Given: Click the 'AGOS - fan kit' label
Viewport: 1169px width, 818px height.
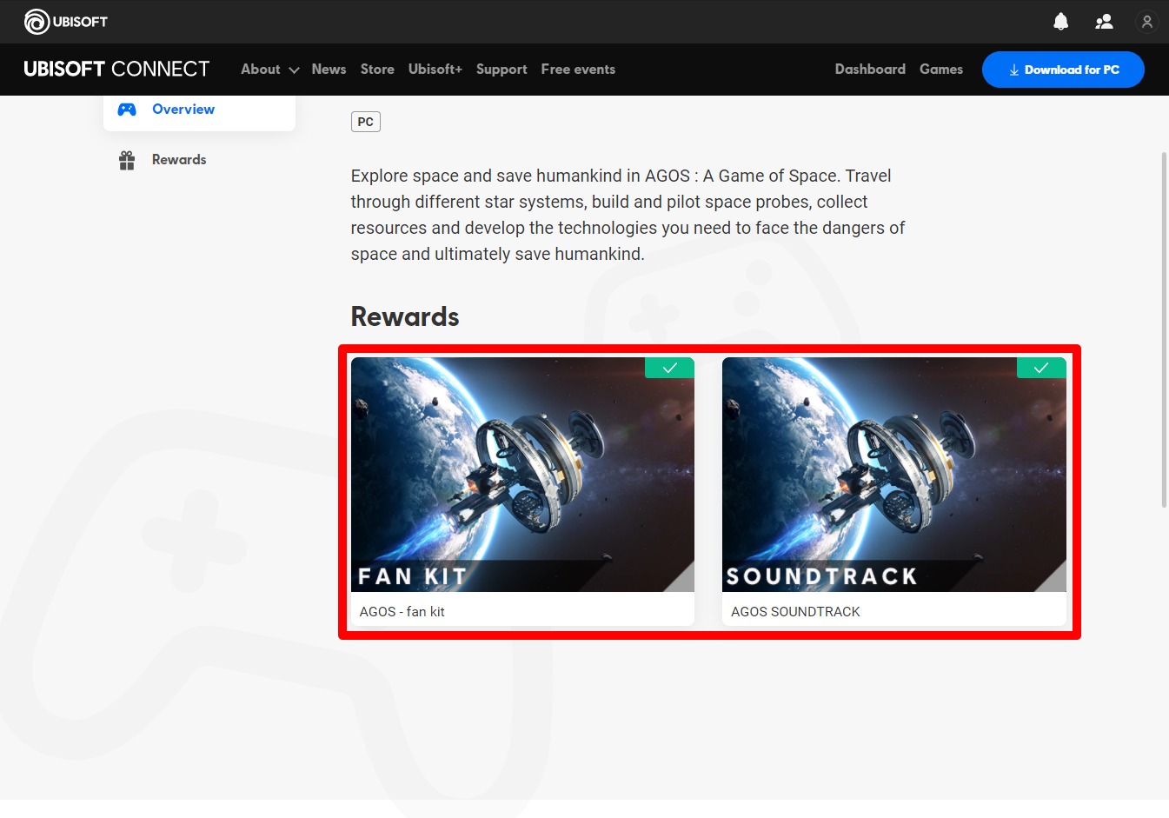Looking at the screenshot, I should (x=402, y=612).
